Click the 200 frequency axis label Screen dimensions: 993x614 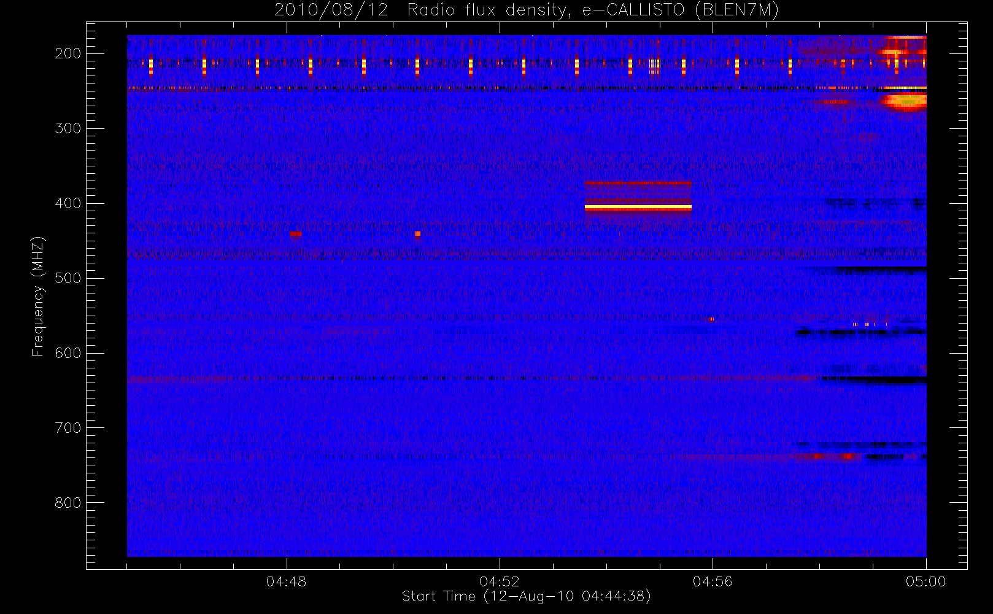[68, 53]
